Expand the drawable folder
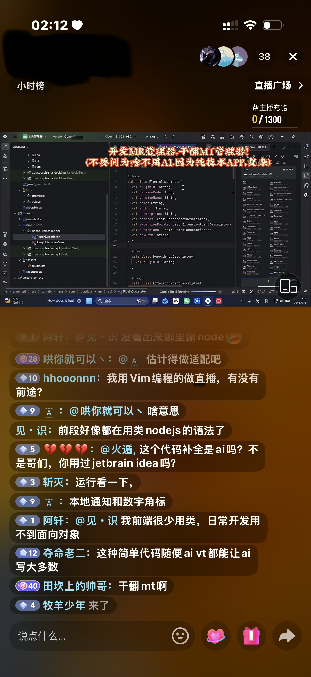The image size is (311, 677). pos(24,196)
